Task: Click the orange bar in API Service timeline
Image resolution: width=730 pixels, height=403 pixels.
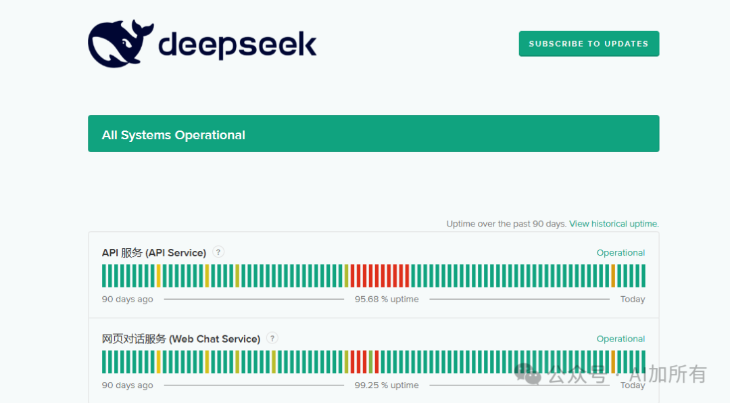Action: pyautogui.click(x=613, y=276)
